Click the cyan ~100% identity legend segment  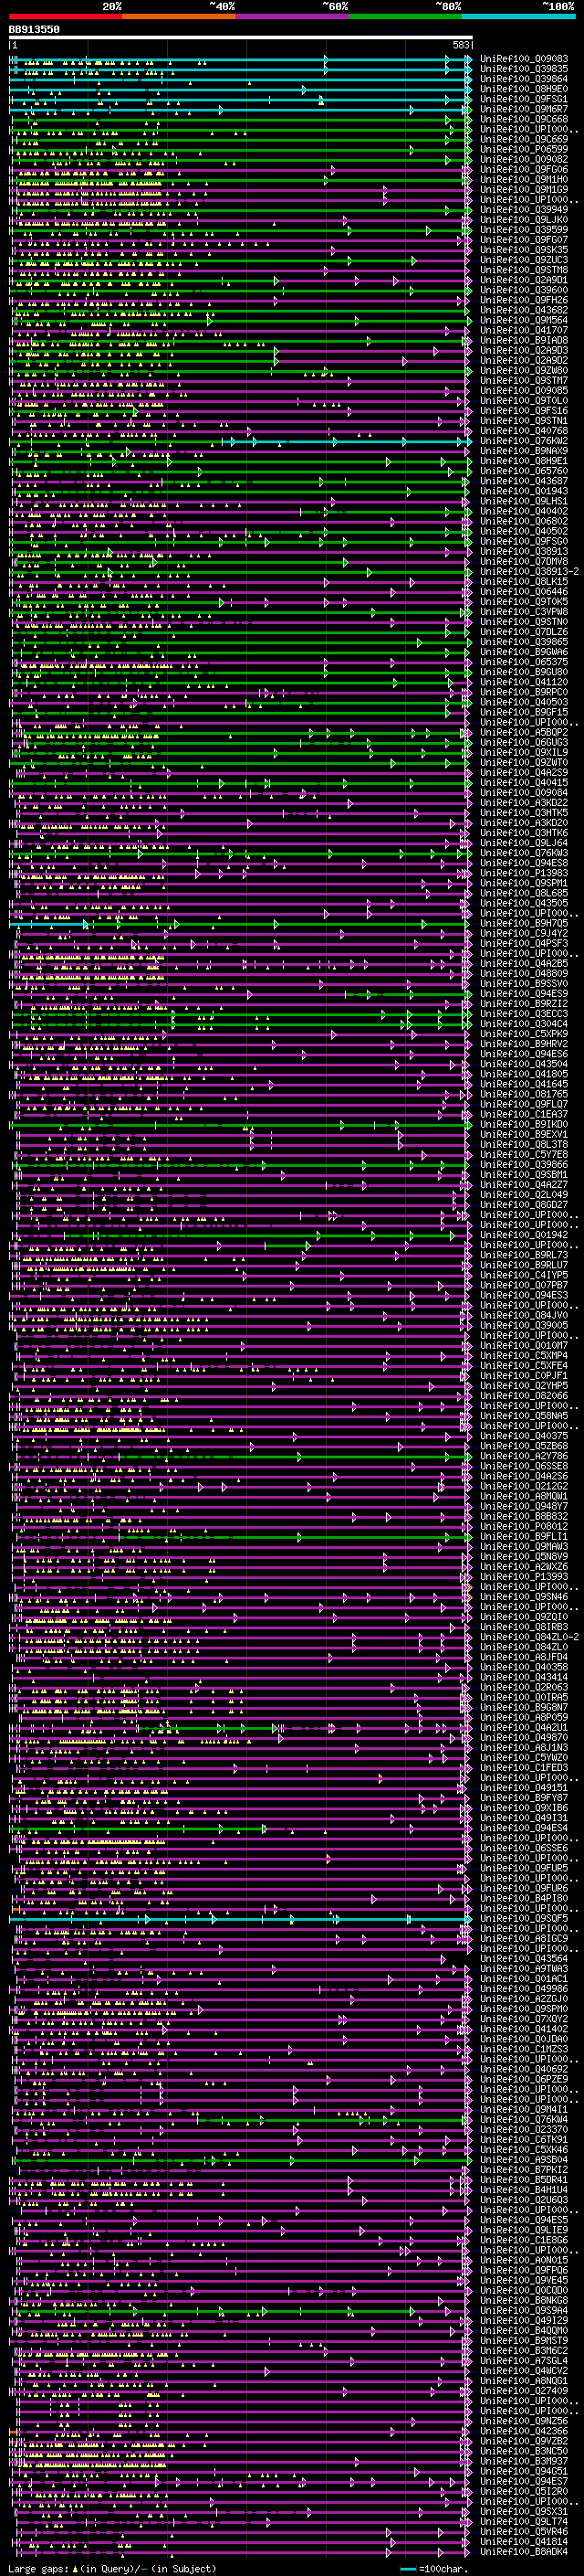point(518,16)
